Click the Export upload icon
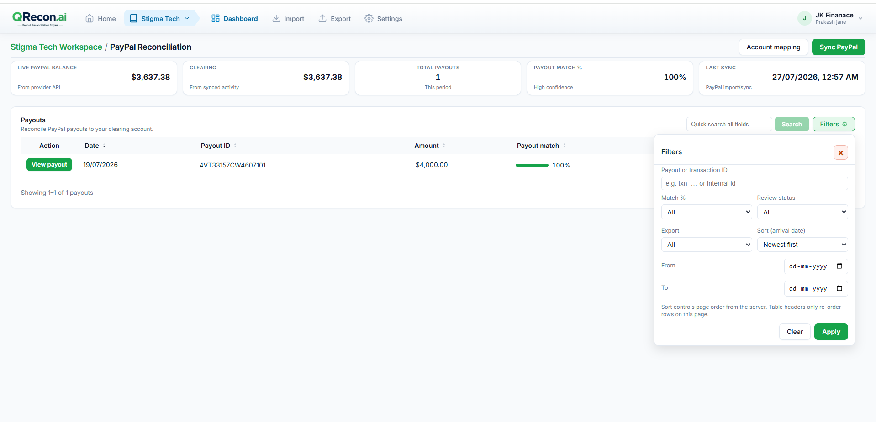Screen dimensions: 876x422 coord(322,18)
